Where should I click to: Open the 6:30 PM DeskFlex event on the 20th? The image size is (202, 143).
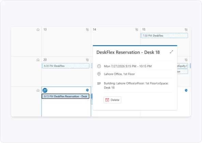pyautogui.click(x=66, y=66)
